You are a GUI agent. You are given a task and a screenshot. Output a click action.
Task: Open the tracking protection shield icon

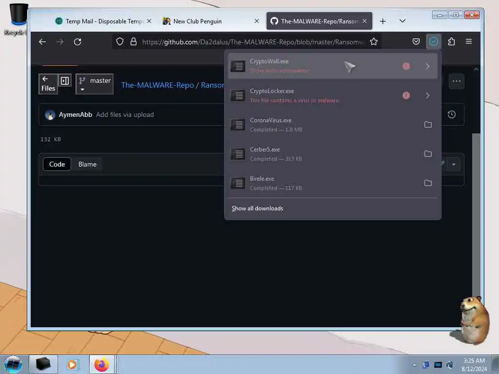120,42
